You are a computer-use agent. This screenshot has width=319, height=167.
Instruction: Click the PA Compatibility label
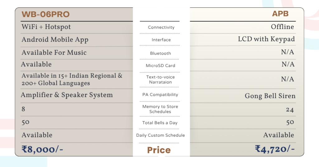160,95
